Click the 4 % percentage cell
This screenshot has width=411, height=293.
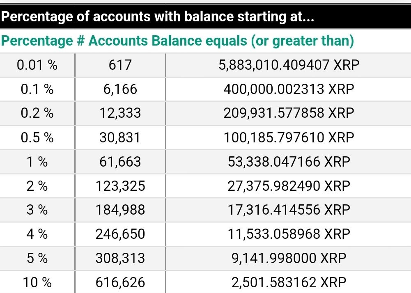click(x=37, y=234)
